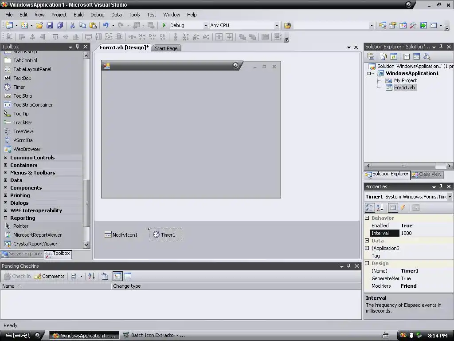Toggle auto-hide pin on Pending Checkins panel
The image size is (454, 341).
coord(348,266)
